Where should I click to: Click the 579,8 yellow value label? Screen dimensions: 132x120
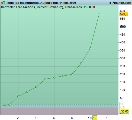(x=124, y=14)
